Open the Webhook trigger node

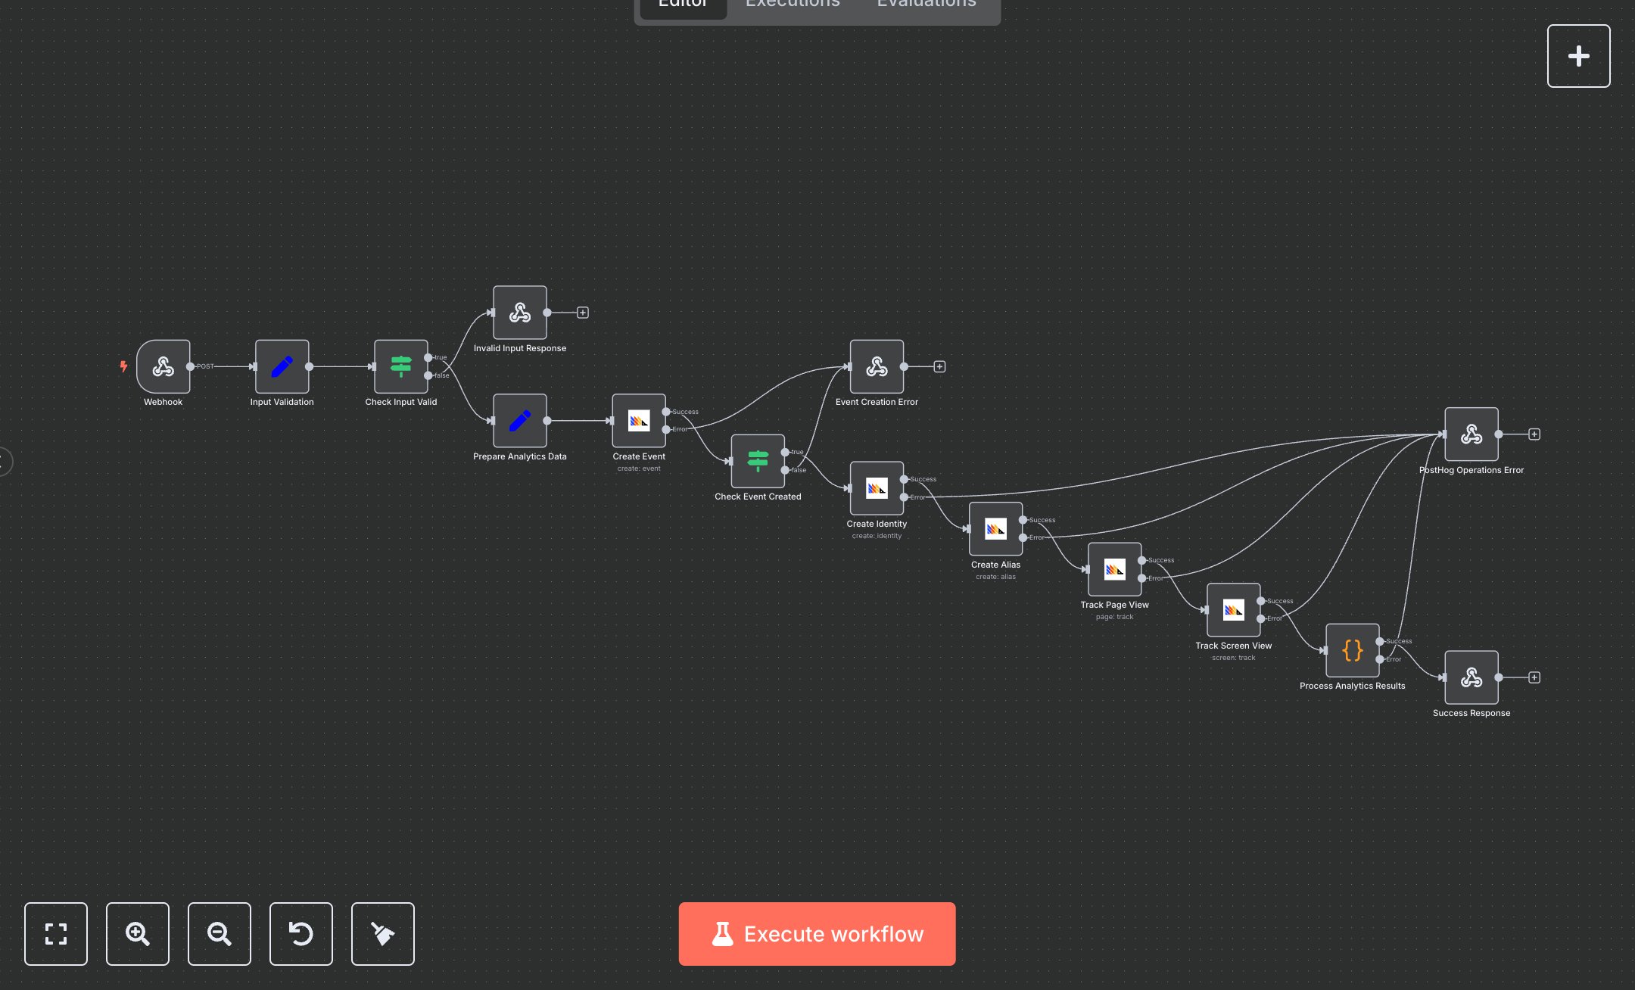coord(163,366)
